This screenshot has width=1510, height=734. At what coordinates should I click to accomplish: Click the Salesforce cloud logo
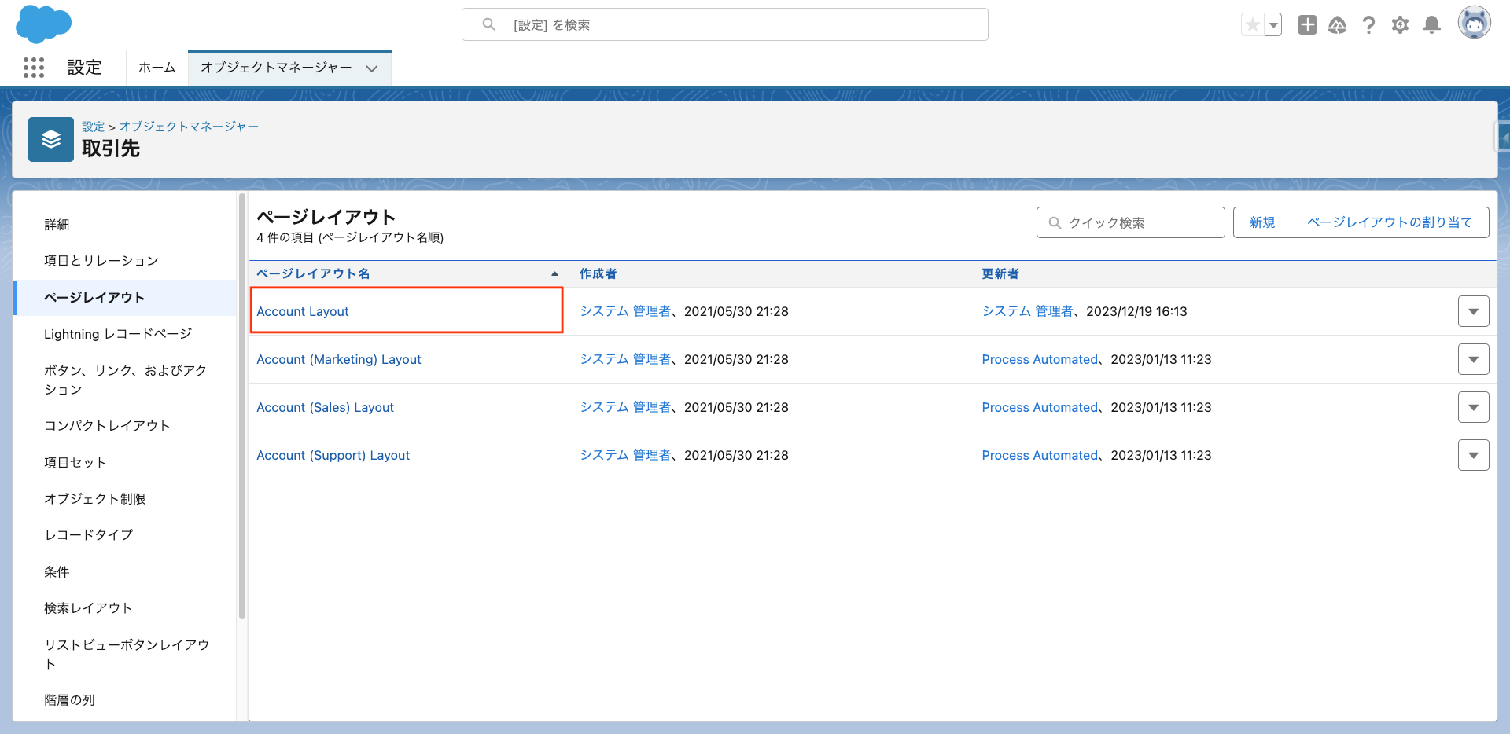click(43, 24)
